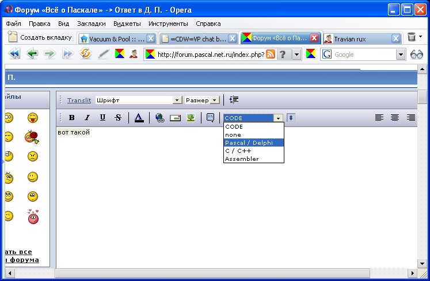The image size is (430, 281).
Task: Toggle italic text formatting
Action: [87, 118]
